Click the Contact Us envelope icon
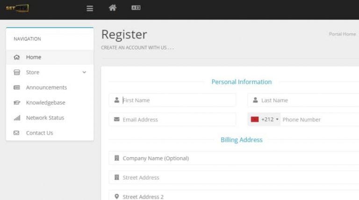Image resolution: width=359 pixels, height=200 pixels. click(x=17, y=133)
